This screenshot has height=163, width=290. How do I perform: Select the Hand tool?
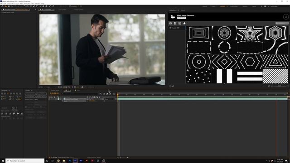pyautogui.click(x=9, y=6)
